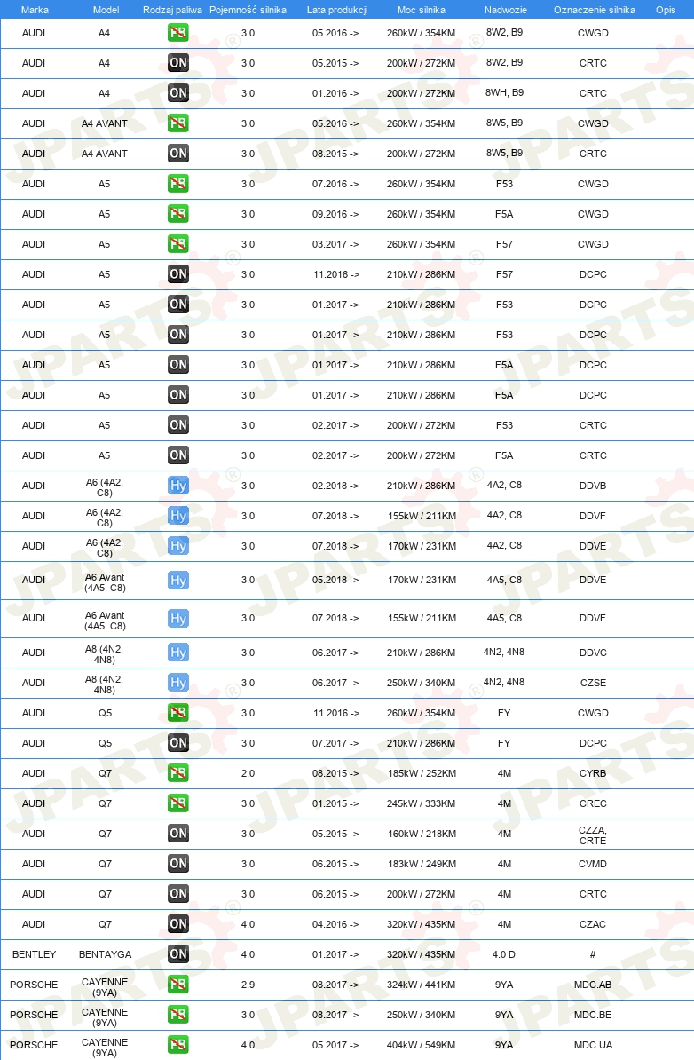Screen dimensions: 694x1060
Task: Click the Pojemność silnika column header
Action: pyautogui.click(x=248, y=10)
